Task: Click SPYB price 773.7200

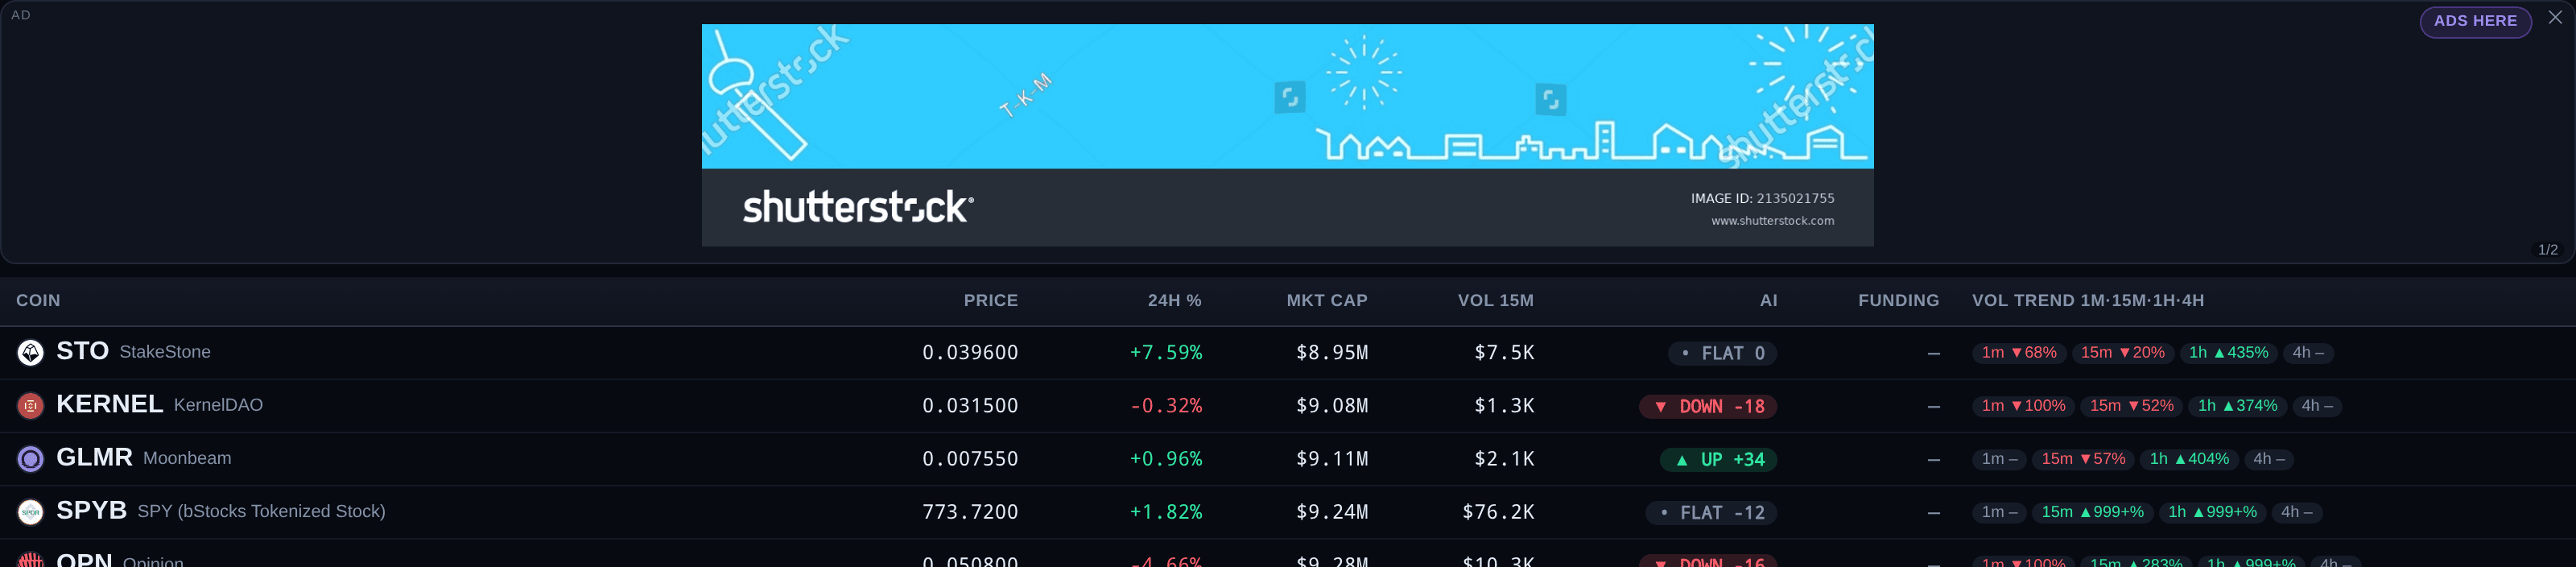Action: click(970, 511)
